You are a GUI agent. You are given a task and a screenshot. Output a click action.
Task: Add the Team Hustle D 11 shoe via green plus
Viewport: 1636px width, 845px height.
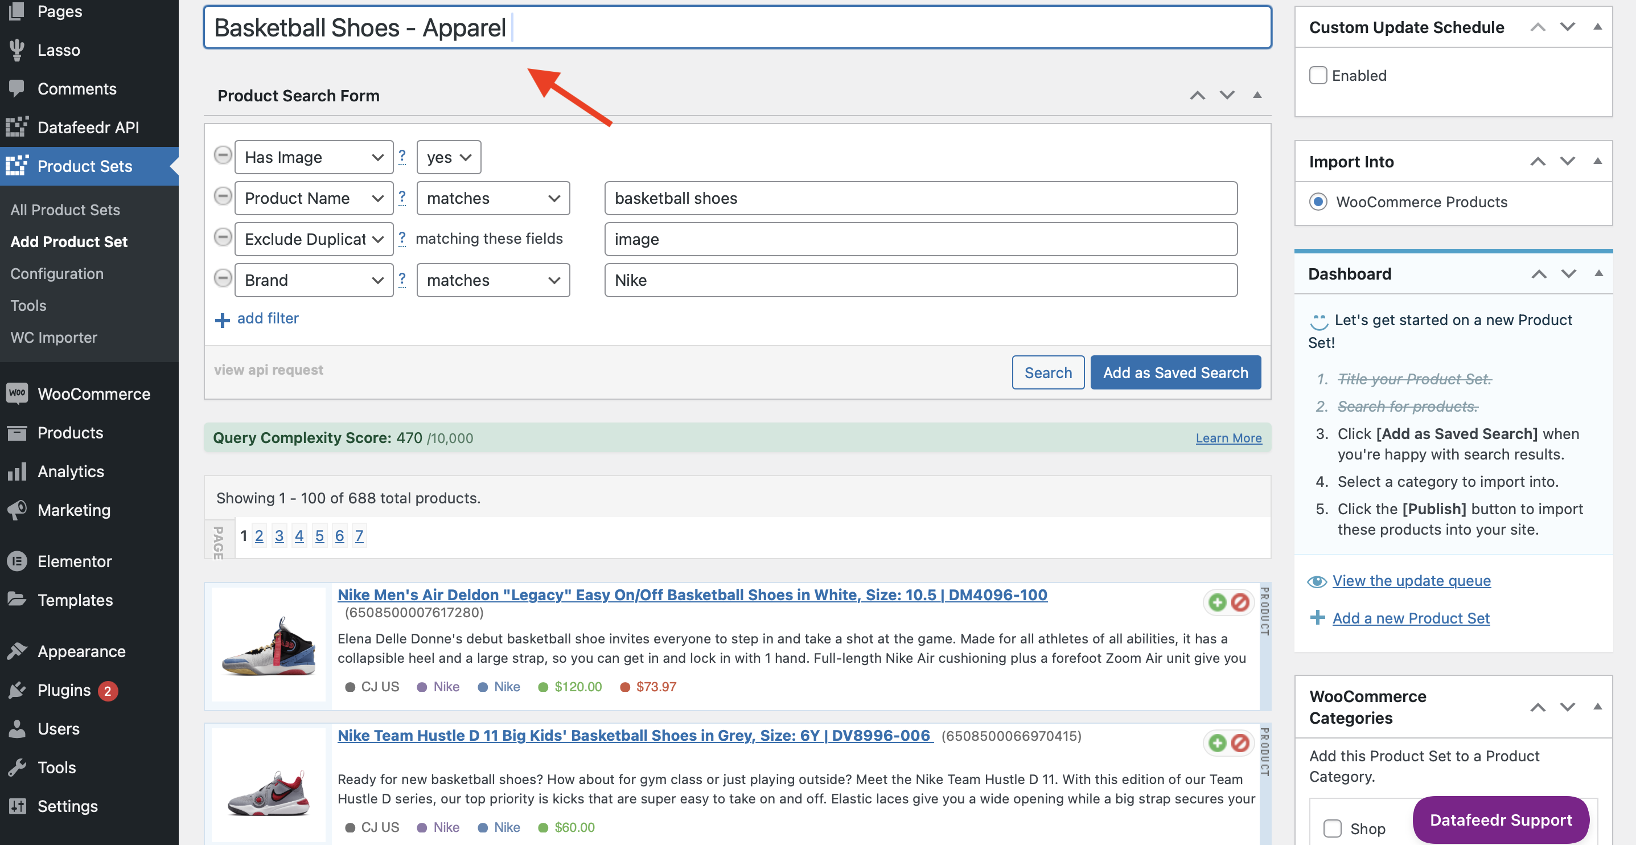[x=1217, y=742]
